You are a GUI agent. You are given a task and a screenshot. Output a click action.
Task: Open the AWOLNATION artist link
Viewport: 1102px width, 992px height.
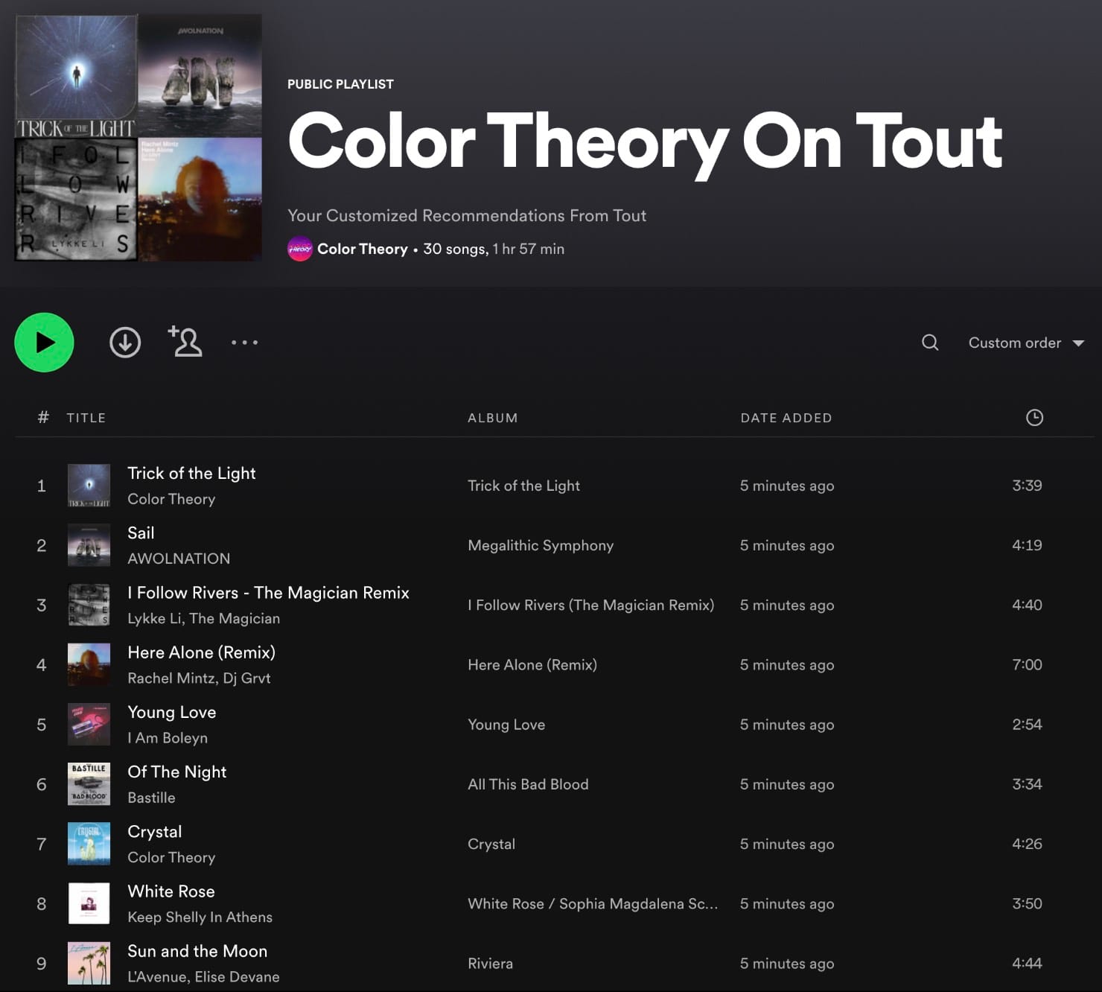pyautogui.click(x=179, y=559)
